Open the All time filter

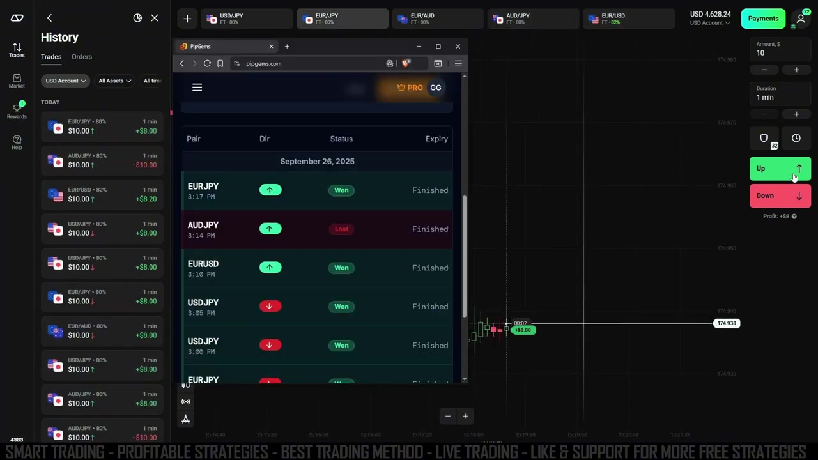pyautogui.click(x=153, y=80)
